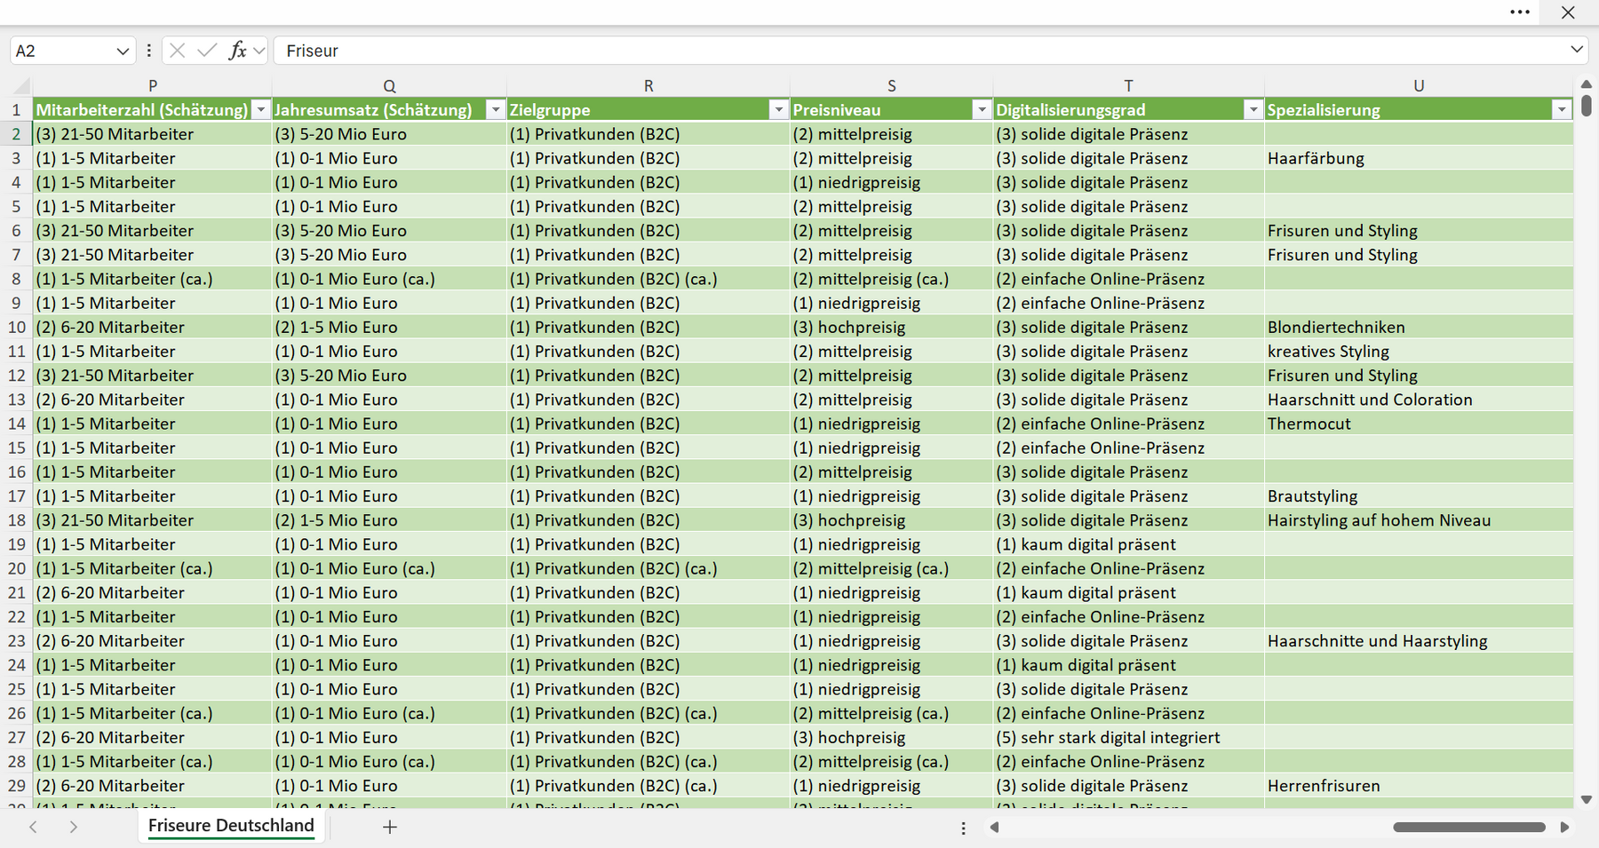
Task: Open the Spezialisierung filter dropdown
Action: (1562, 110)
